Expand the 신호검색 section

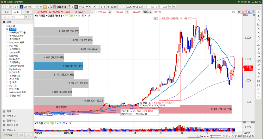[x=4, y=116]
